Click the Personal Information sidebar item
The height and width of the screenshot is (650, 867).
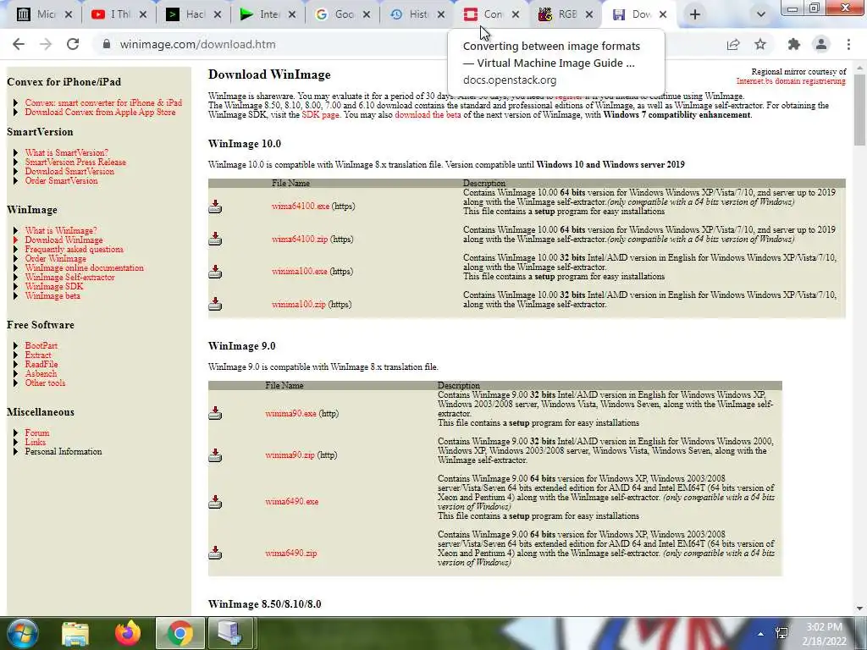pos(63,452)
